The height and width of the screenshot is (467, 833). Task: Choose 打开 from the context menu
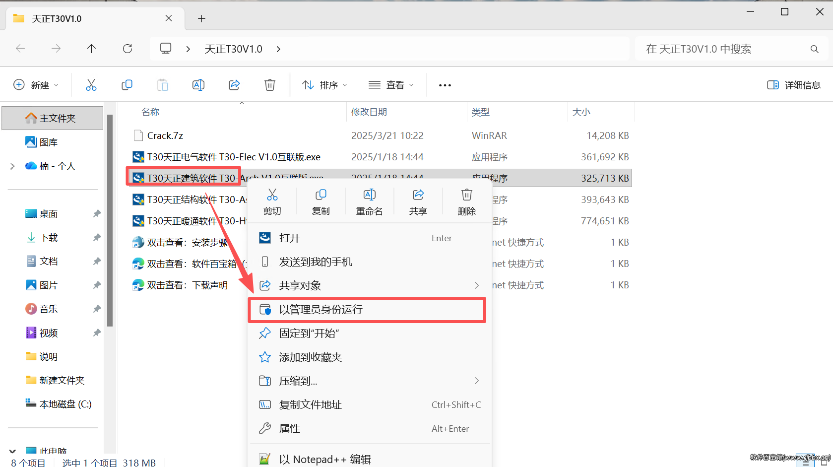pyautogui.click(x=370, y=238)
